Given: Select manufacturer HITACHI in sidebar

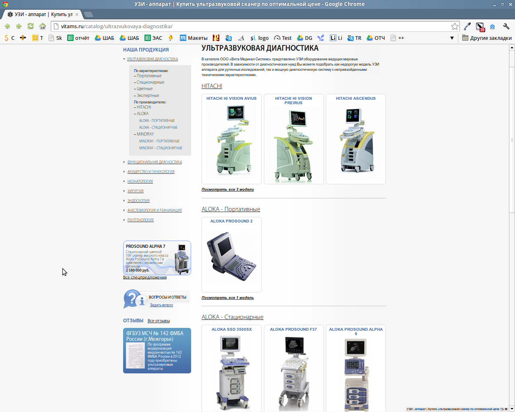Looking at the screenshot, I should pyautogui.click(x=144, y=107).
